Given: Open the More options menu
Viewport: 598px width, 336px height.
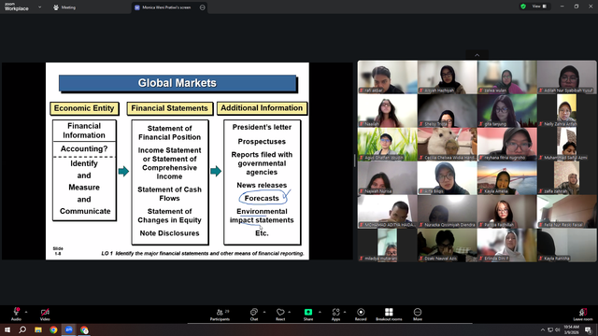Looking at the screenshot, I should [418, 315].
